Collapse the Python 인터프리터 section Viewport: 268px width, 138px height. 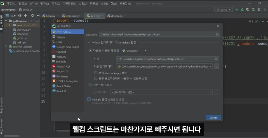pyautogui.click(x=89, y=43)
